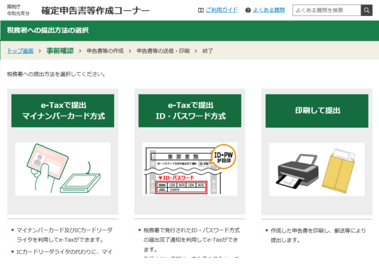Click the ID・パスワード document illustration
Image resolution: width=379 pixels, height=266 pixels.
(x=189, y=169)
